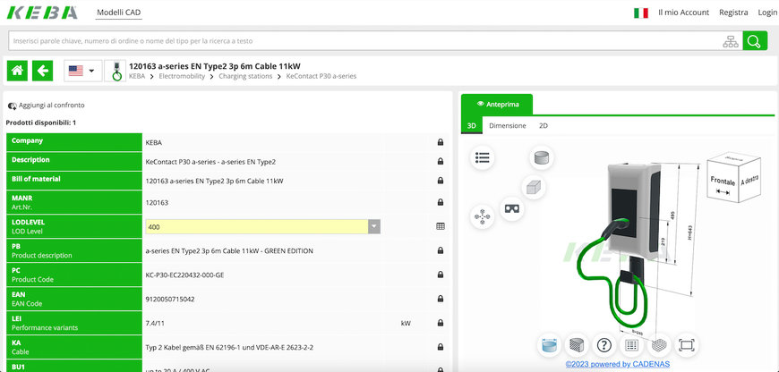Open the KEBA breadcrumb link

click(x=137, y=76)
